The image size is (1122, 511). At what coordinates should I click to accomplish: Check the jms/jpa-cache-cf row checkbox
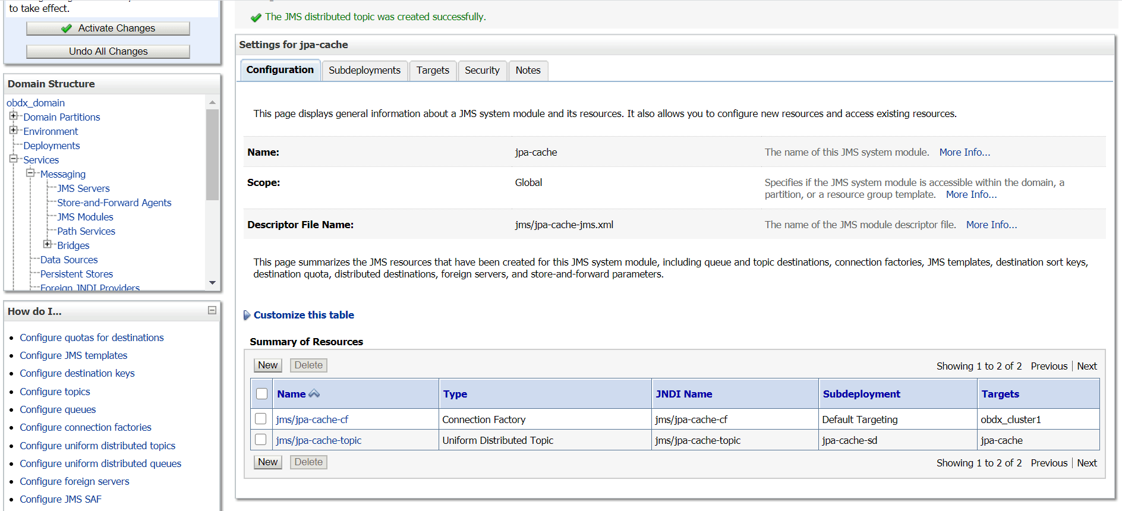pyautogui.click(x=260, y=419)
